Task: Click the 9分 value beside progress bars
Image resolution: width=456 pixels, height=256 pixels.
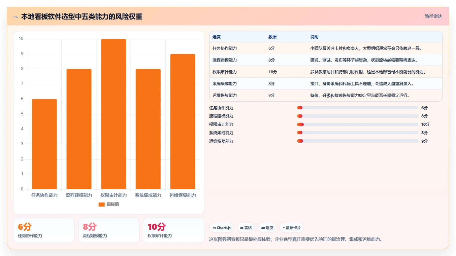Action: pyautogui.click(x=424, y=141)
